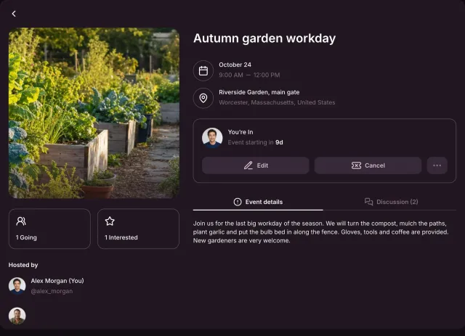
Task: Open the garden event cover photo
Action: pos(94,113)
